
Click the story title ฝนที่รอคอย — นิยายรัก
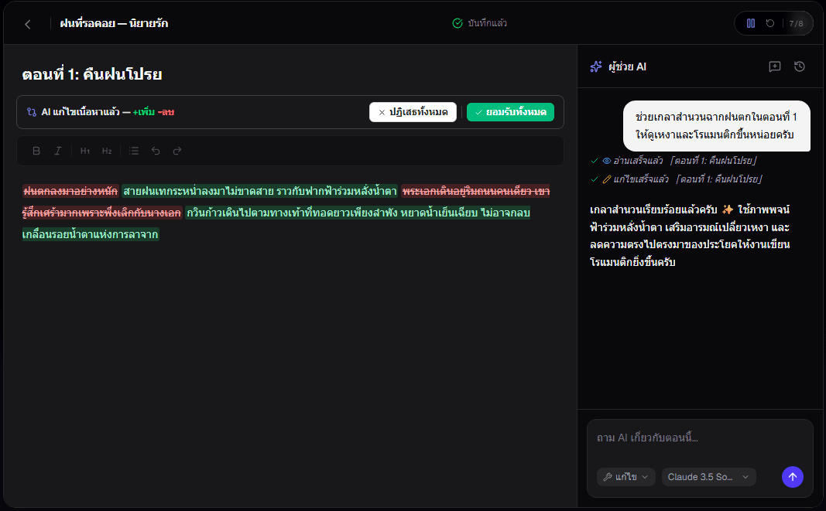[114, 23]
